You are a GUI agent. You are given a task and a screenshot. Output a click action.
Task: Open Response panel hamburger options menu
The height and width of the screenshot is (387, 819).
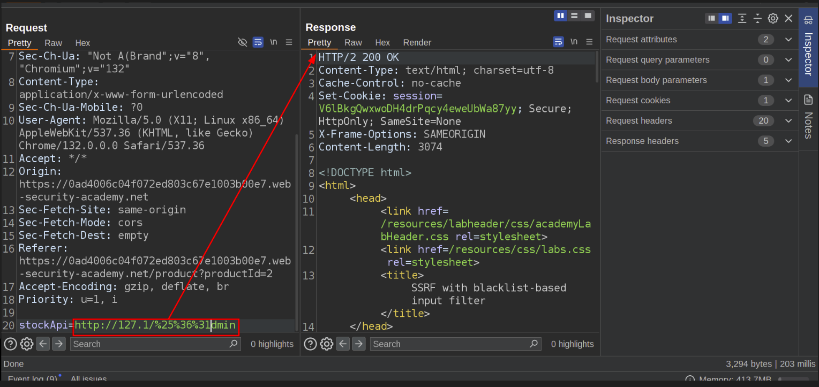coord(589,42)
